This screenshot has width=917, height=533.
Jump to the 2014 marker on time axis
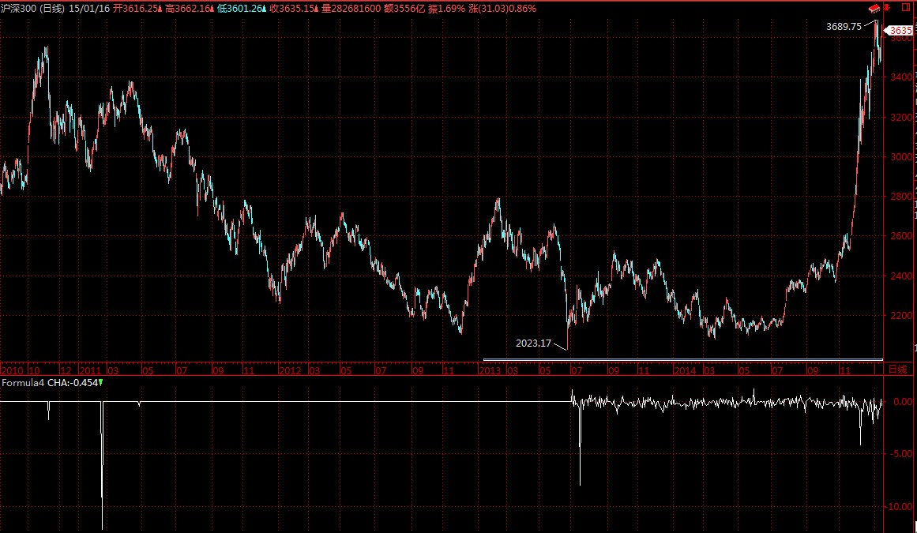pos(685,370)
